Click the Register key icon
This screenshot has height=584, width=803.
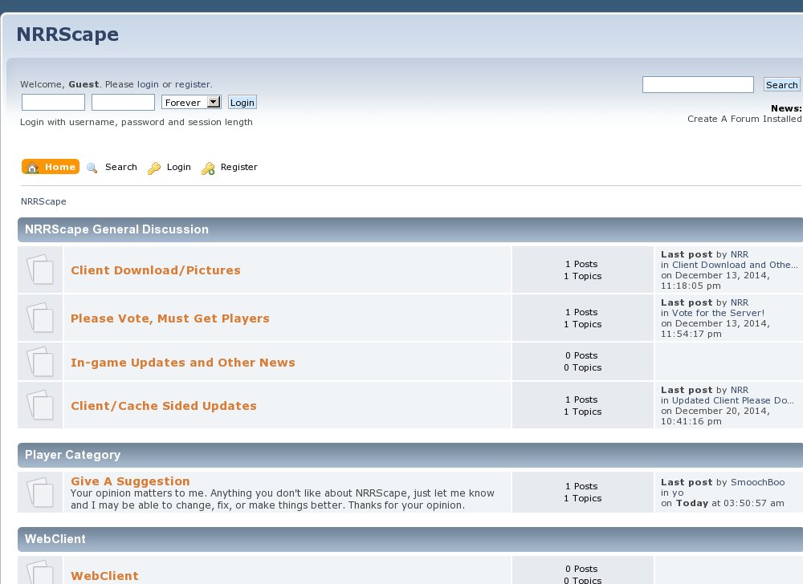[208, 168]
